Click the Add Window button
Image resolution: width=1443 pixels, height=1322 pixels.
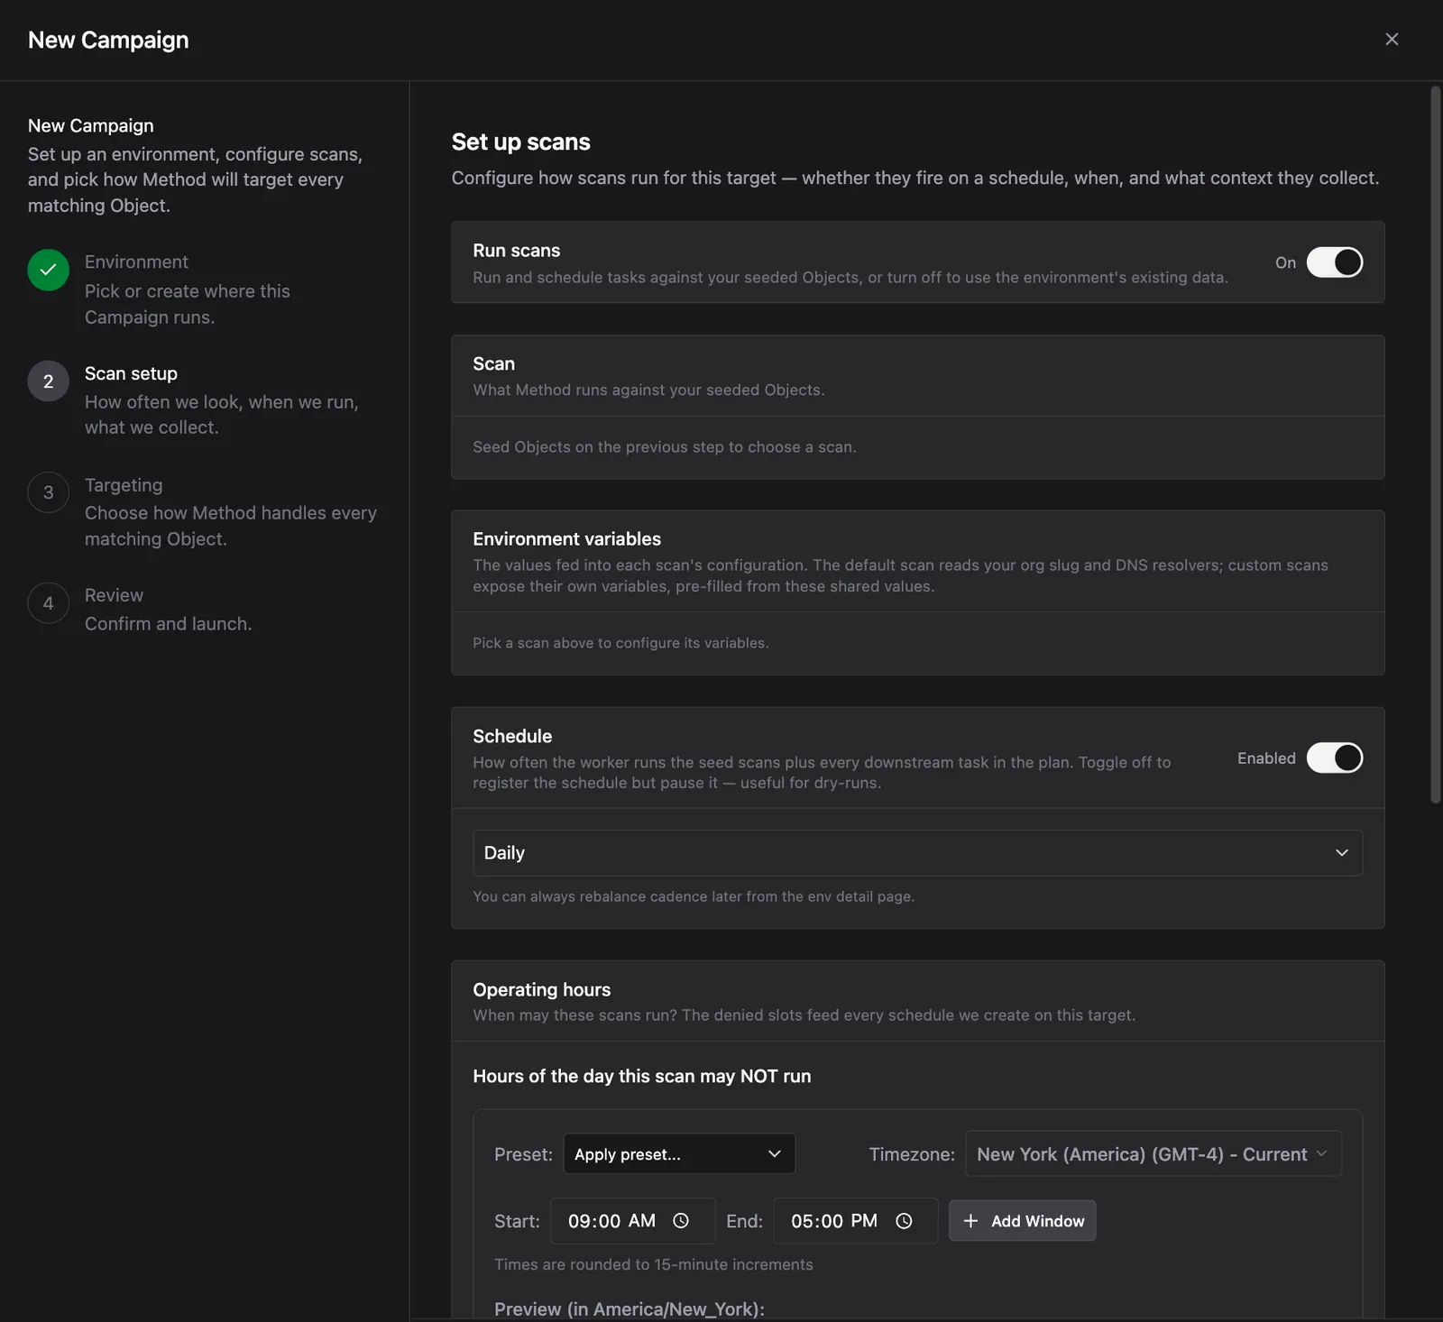pos(1023,1220)
